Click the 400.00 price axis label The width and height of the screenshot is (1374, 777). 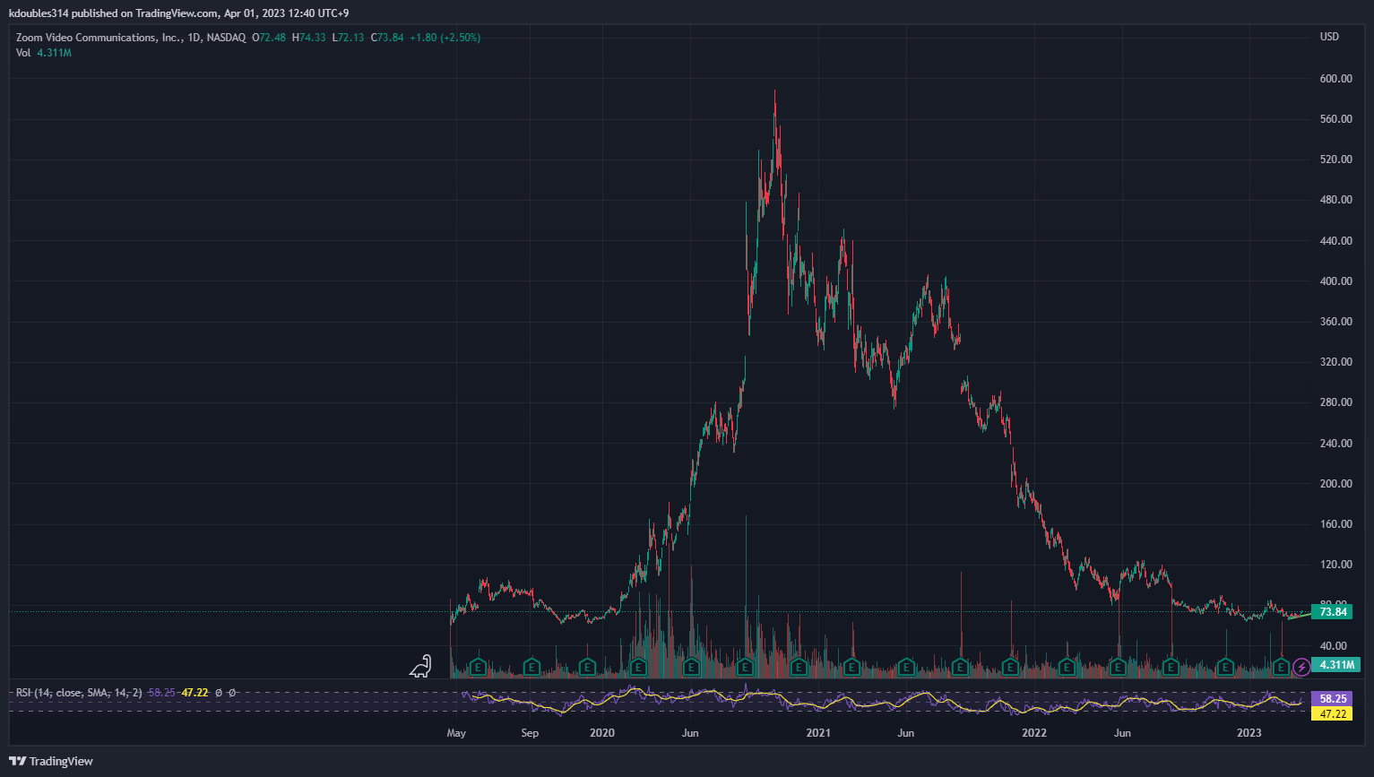coord(1335,281)
